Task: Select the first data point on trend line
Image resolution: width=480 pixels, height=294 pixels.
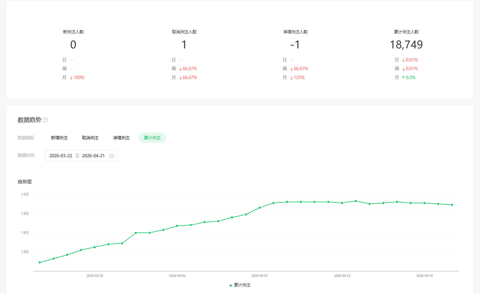Action: click(x=40, y=262)
